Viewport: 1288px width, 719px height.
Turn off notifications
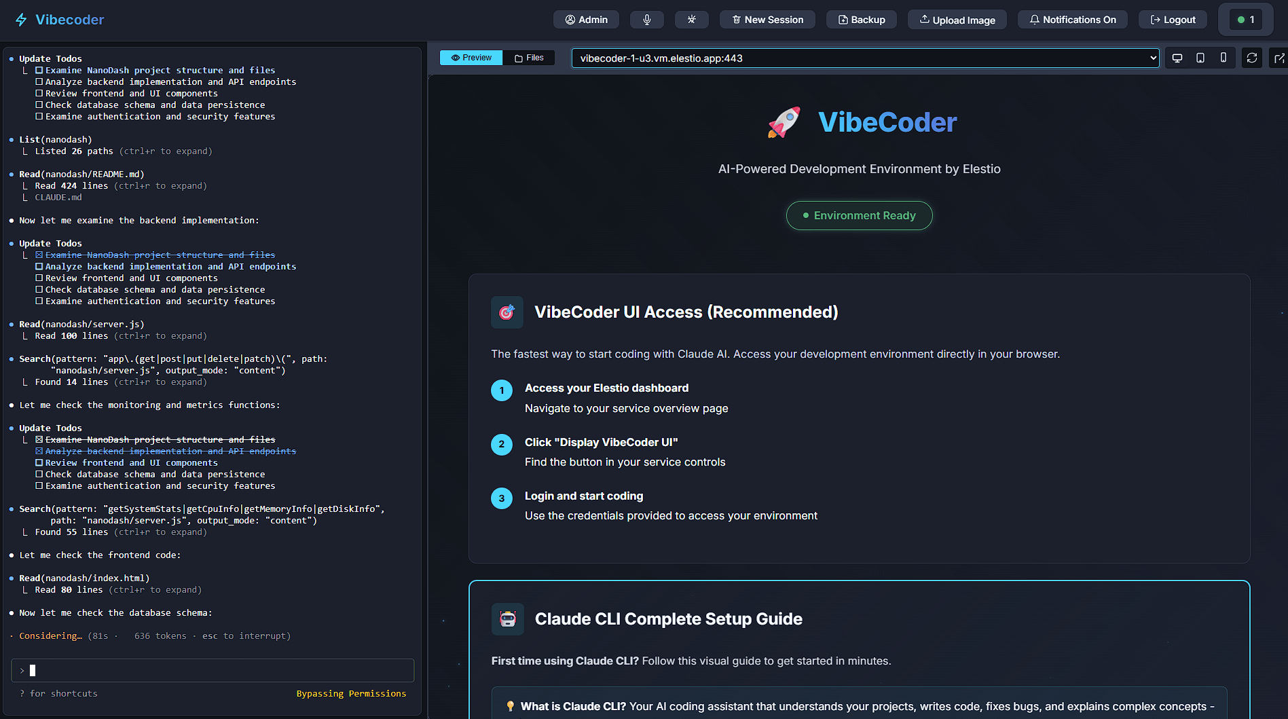tap(1072, 19)
